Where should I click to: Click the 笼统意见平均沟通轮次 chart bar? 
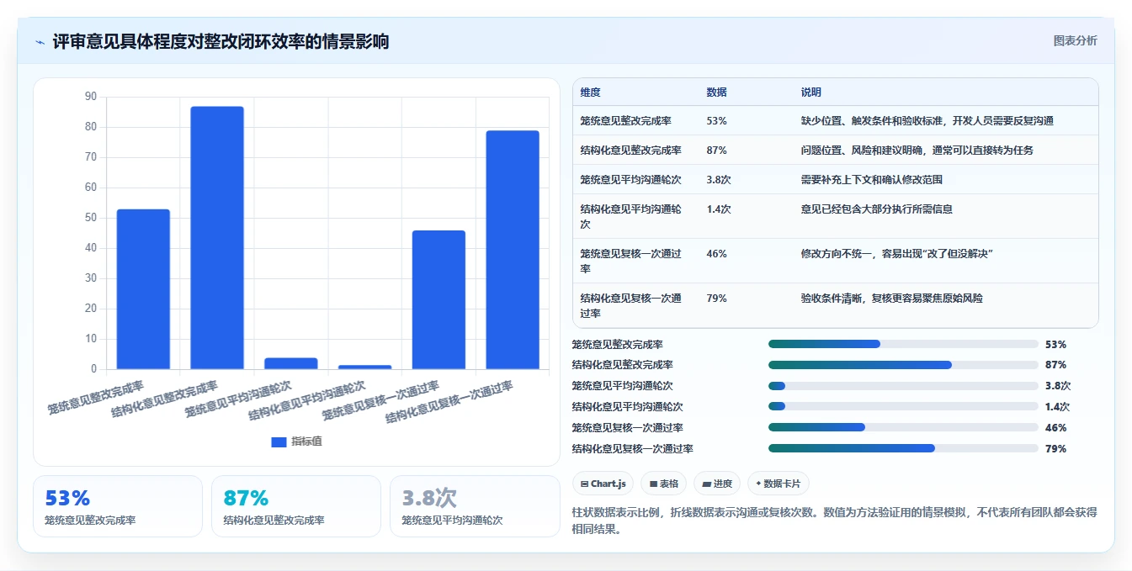click(x=291, y=363)
